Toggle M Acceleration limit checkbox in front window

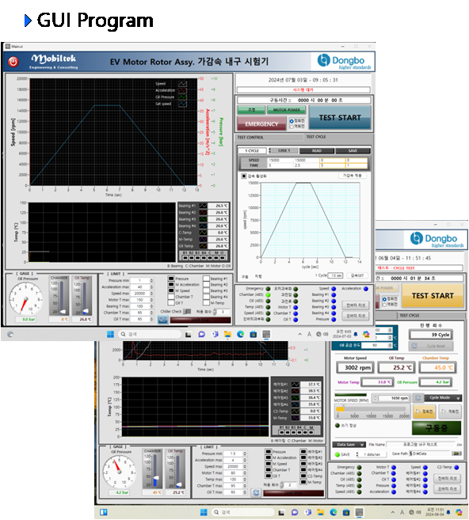171,285
